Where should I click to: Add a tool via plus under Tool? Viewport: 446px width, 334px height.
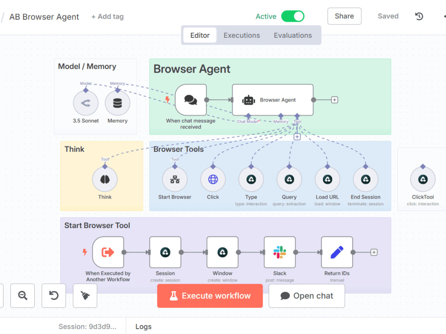tap(297, 137)
